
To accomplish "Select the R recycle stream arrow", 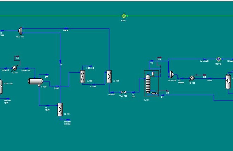I will (x=60, y=61).
